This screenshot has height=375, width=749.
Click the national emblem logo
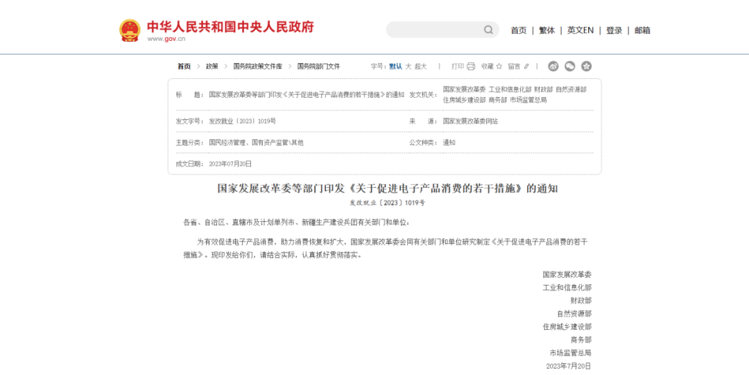click(x=130, y=30)
